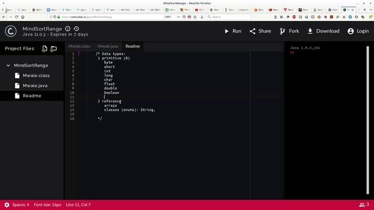Bookmark this page with star icon
This screenshot has height=210, width=374.
click(x=195, y=17)
